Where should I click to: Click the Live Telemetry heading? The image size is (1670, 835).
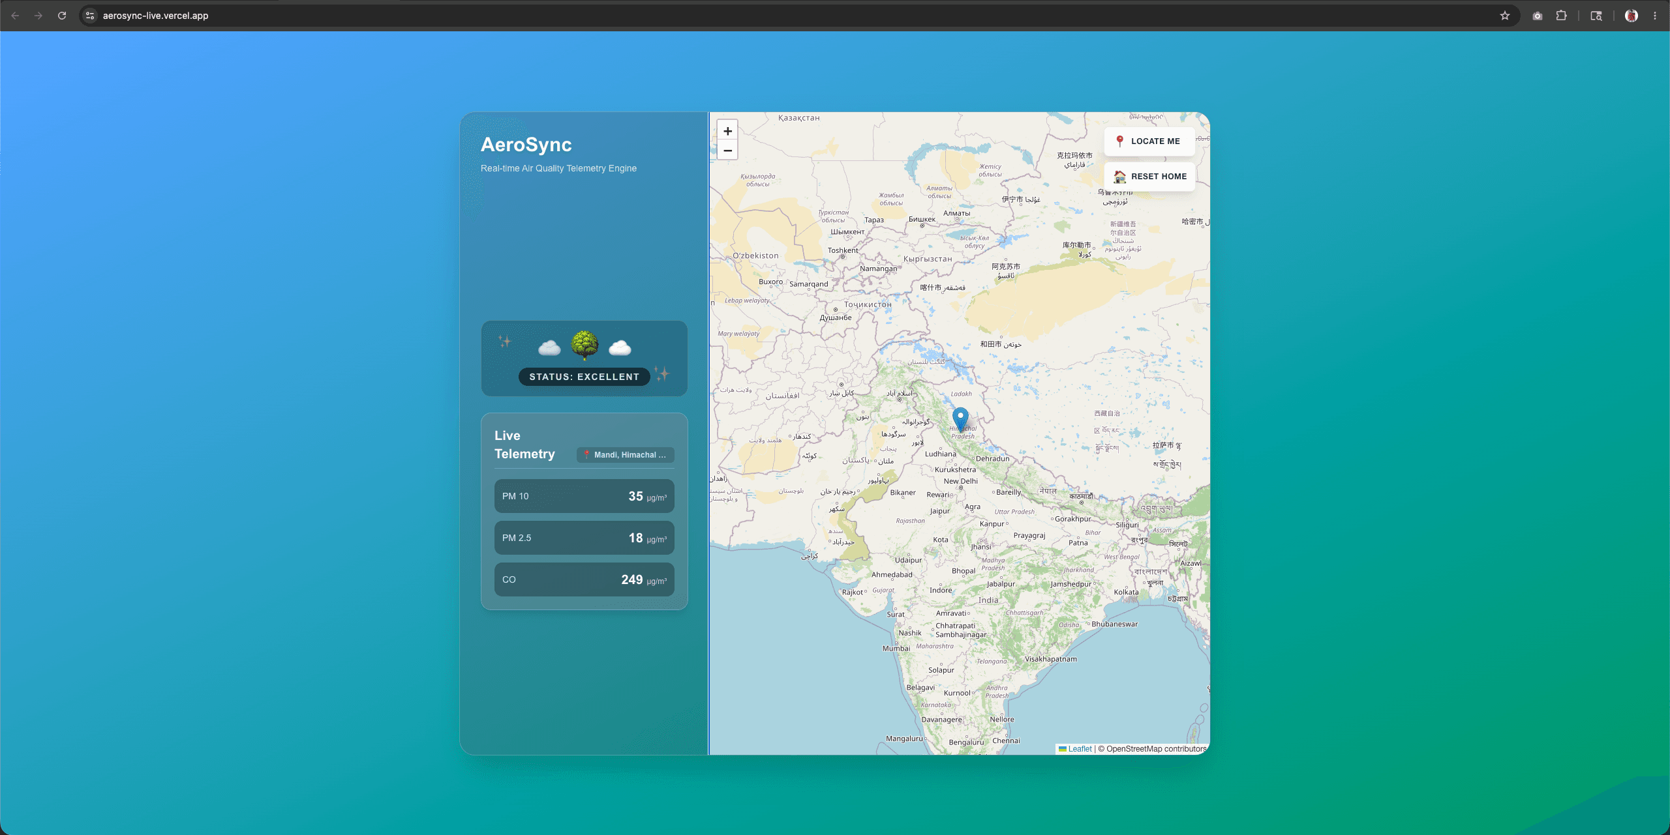[x=525, y=445]
